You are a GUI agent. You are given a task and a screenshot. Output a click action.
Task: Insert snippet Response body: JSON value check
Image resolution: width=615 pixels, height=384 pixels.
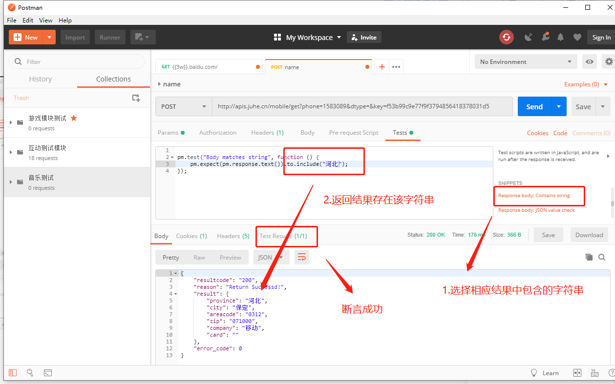tap(536, 210)
